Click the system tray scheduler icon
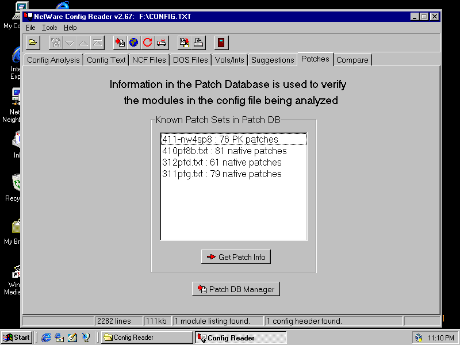 419,338
